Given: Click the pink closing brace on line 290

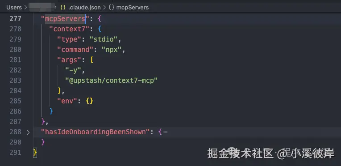Looking at the screenshot, I should [x=43, y=142].
